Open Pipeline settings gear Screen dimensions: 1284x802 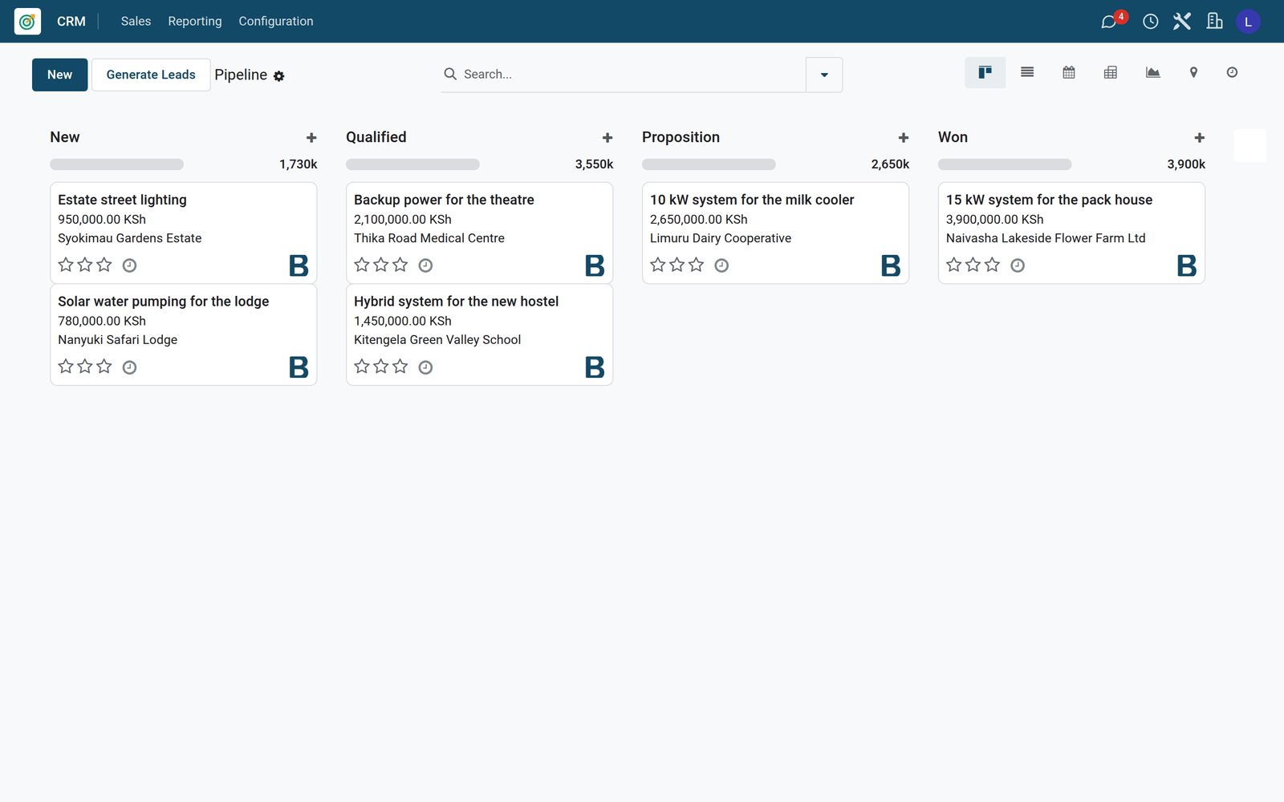coord(278,76)
